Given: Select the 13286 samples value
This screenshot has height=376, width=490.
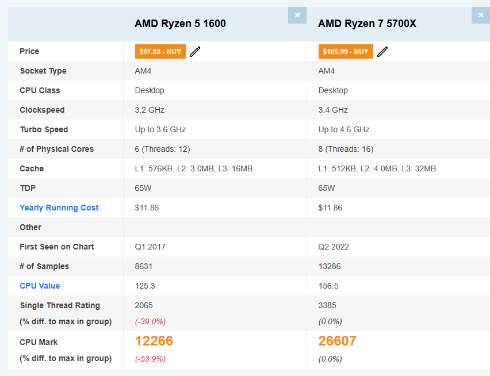Looking at the screenshot, I should pyautogui.click(x=330, y=266).
